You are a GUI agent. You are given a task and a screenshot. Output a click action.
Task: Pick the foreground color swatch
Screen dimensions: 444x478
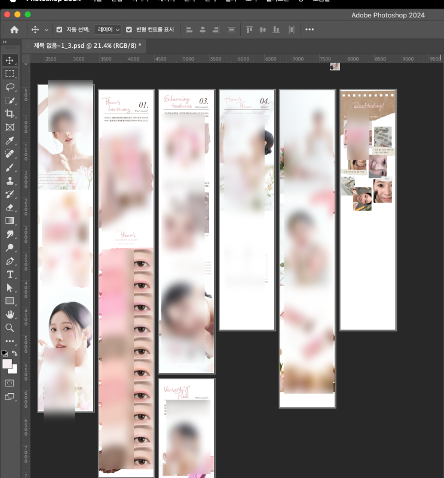click(7, 364)
